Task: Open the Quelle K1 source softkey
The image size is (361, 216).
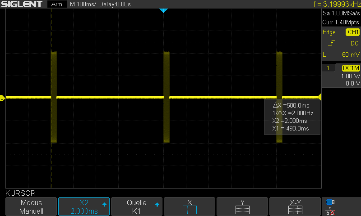Action: [137, 207]
